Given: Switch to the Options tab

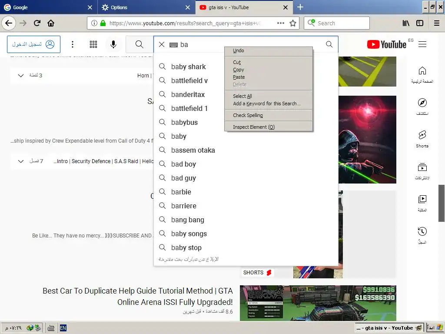Looking at the screenshot, I should pos(146,7).
